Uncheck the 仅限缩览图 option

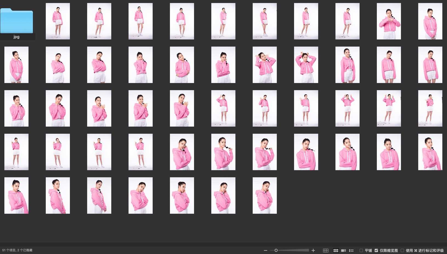376,250
